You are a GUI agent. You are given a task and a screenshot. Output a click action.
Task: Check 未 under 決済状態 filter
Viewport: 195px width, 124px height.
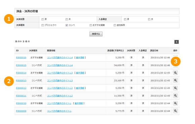(x=67, y=19)
